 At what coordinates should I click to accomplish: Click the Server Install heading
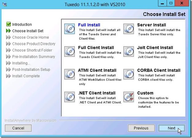tap(152, 25)
